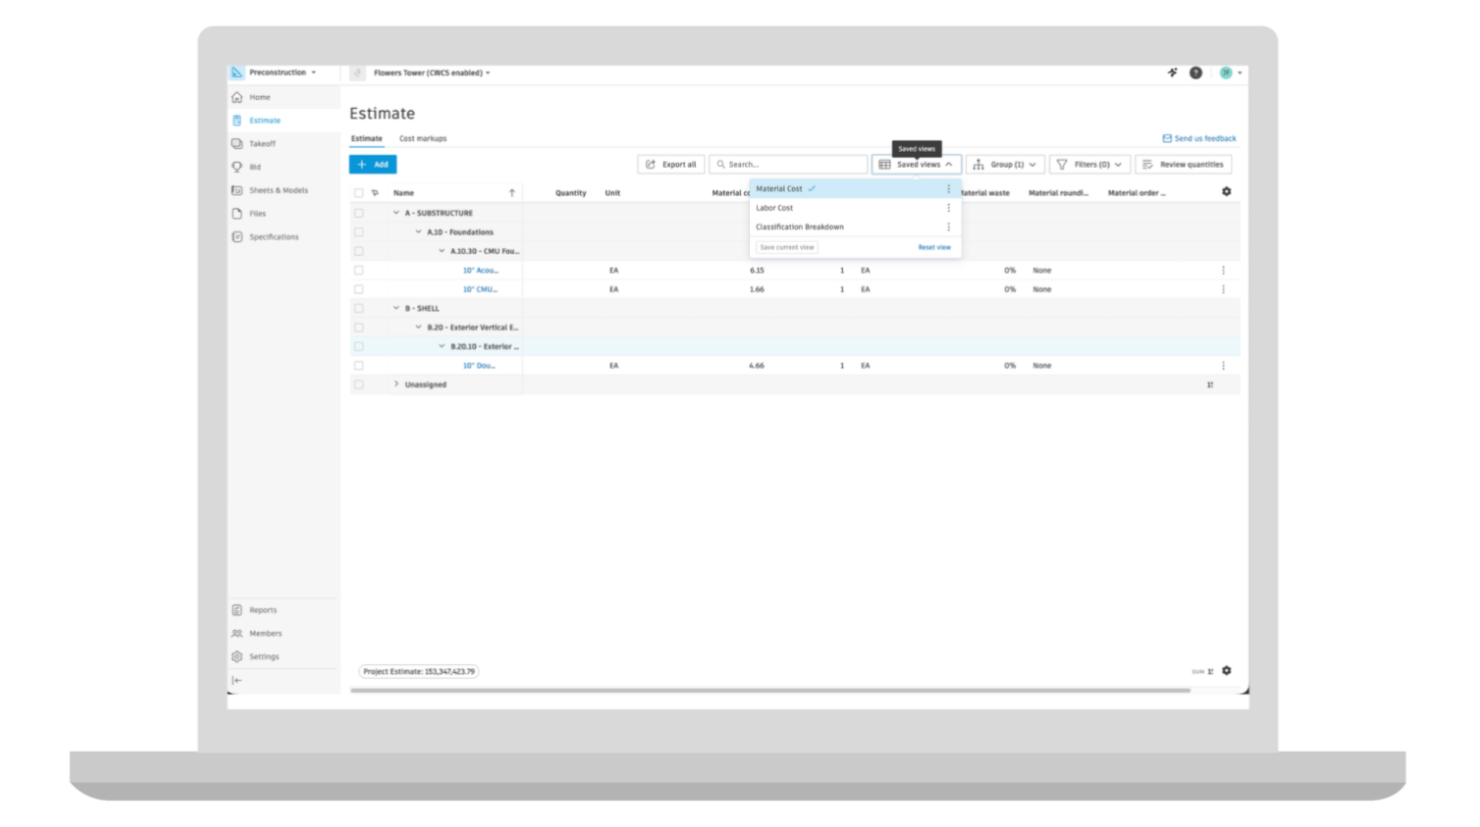Choose the Classification Breakdown saved view

pos(800,227)
